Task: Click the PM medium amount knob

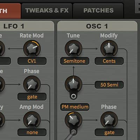Action: coord(73,120)
